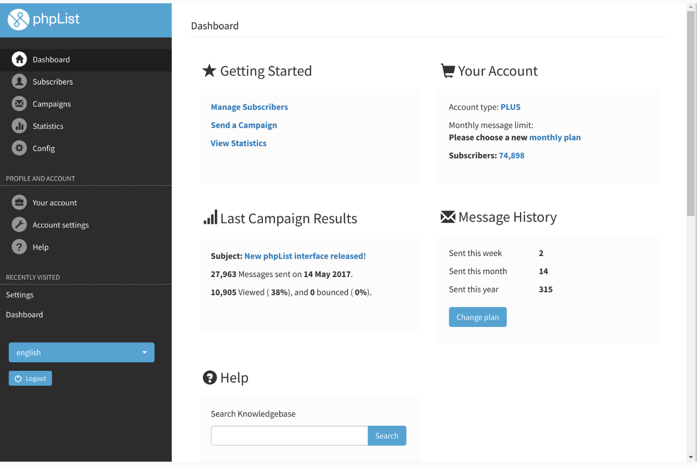Click the Help section question mark icon

tap(210, 377)
